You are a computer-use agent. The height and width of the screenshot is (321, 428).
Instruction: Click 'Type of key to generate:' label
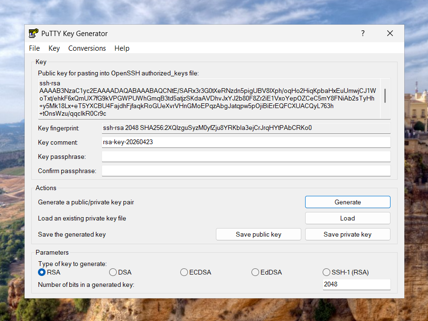(x=72, y=264)
